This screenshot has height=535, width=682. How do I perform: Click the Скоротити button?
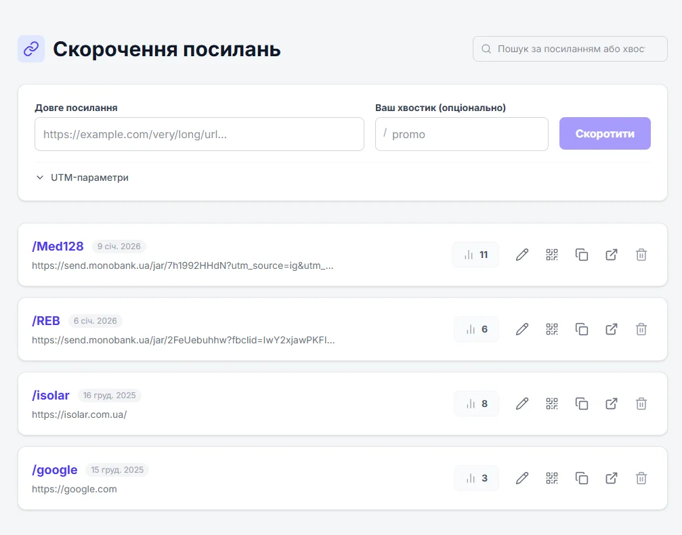point(605,133)
